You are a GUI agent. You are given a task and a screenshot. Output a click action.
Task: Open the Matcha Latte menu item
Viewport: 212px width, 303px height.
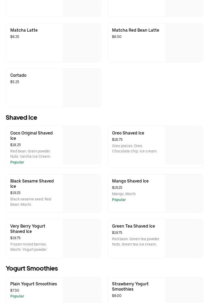point(24,30)
